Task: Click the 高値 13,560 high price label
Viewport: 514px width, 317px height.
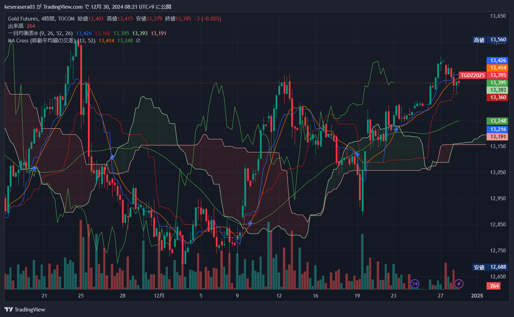Action: coord(490,40)
